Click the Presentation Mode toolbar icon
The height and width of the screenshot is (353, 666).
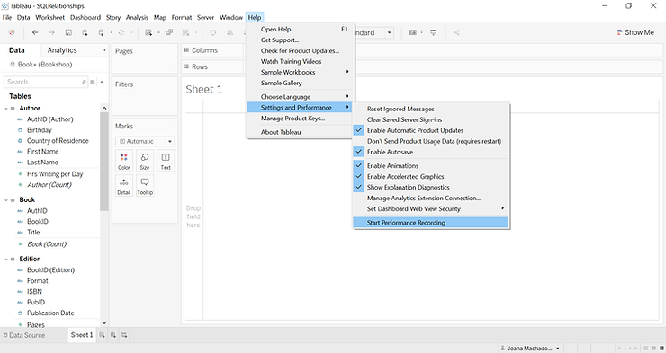click(433, 32)
